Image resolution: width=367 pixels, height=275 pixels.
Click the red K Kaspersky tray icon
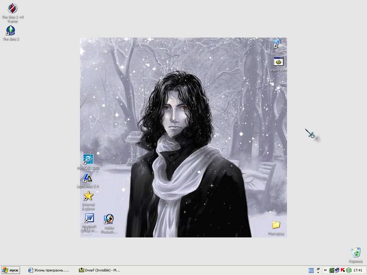[343, 270]
